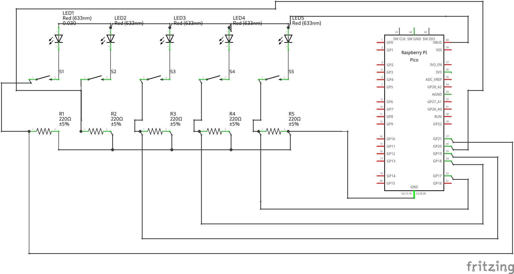Pick the R5 resistor symbol
This screenshot has width=514, height=274.
coord(274,132)
